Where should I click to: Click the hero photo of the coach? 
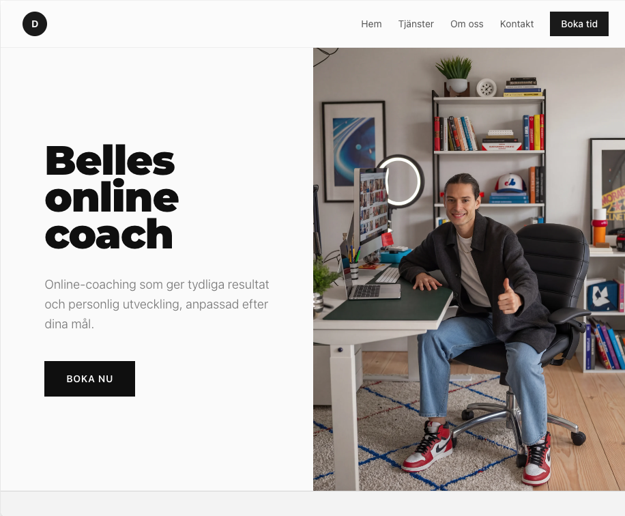coord(469,269)
